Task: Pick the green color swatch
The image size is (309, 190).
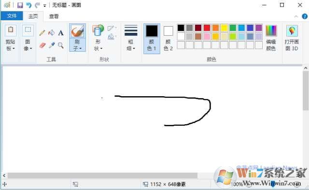Action: [x=233, y=28]
